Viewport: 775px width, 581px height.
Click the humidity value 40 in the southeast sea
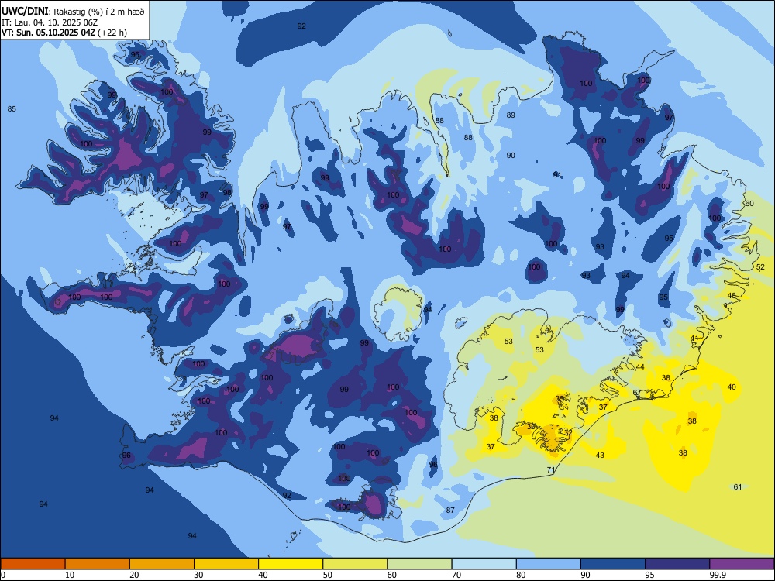(x=732, y=387)
